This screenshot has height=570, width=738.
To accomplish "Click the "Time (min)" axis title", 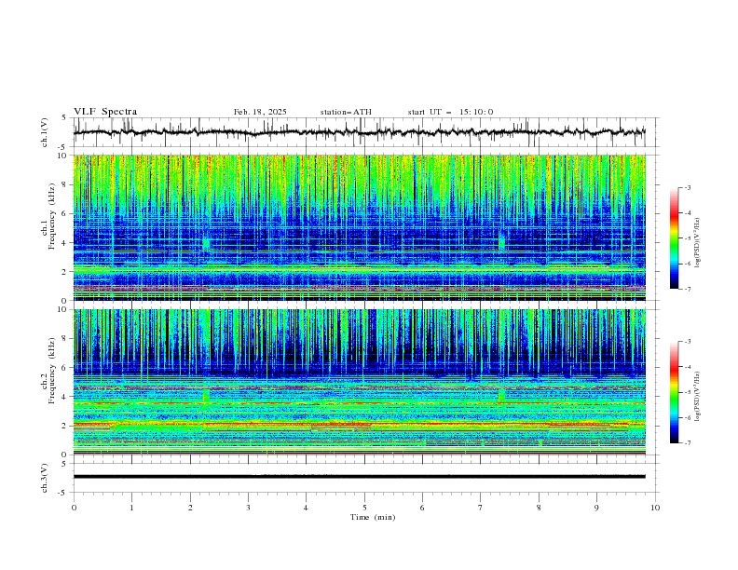I will 373,517.
